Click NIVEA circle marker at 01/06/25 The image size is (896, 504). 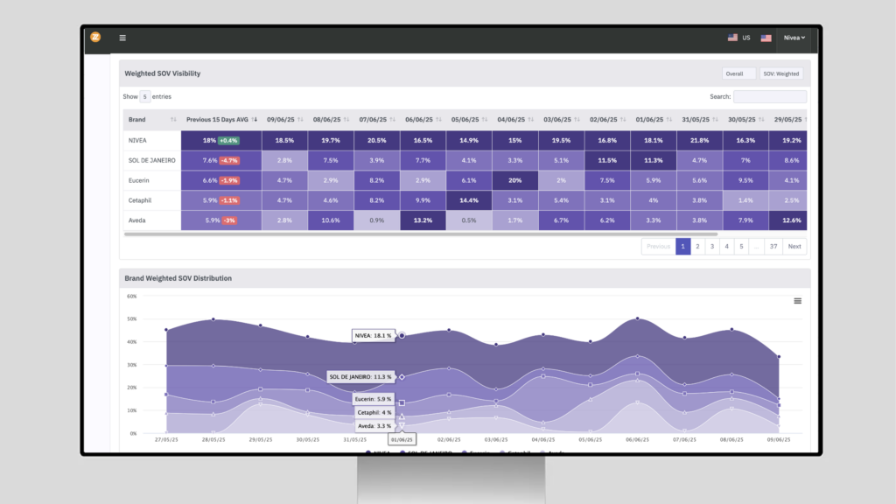[x=402, y=335]
